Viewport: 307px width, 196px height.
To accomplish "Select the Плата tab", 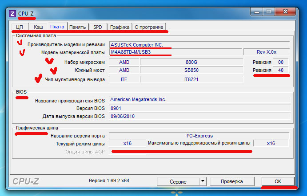I will (x=57, y=27).
